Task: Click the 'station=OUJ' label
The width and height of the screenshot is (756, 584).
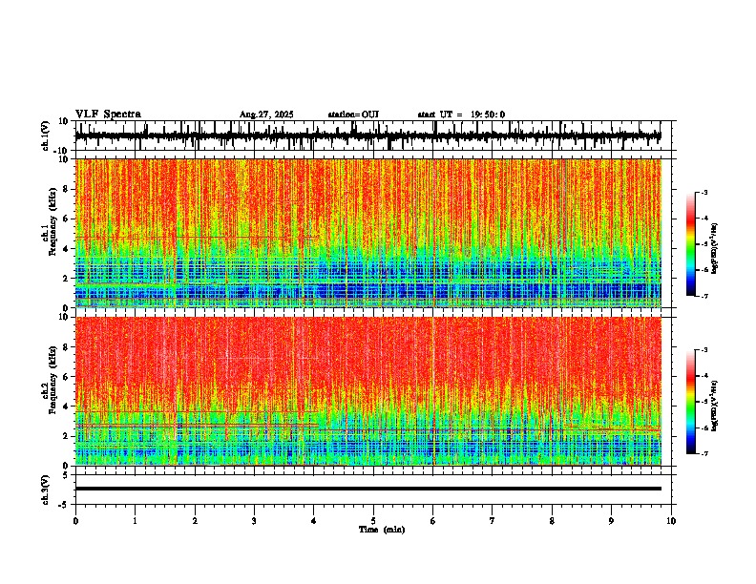Action: (353, 115)
